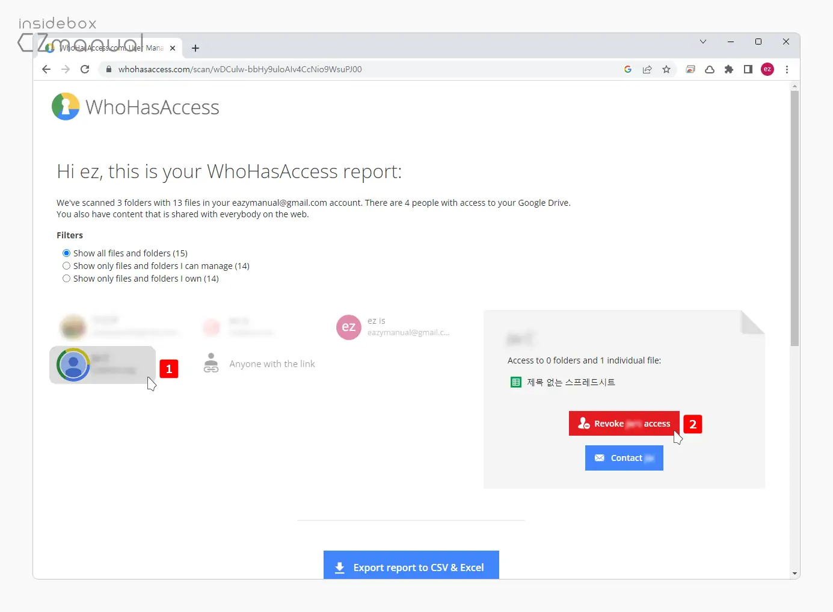The image size is (833, 612).
Task: Open a new browser tab
Action: (x=195, y=48)
